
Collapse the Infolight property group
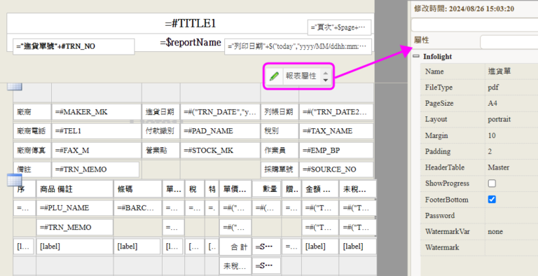[x=416, y=56]
